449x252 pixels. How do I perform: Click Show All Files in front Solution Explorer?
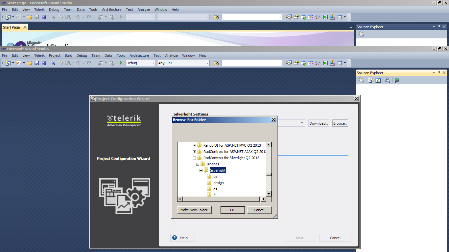point(371,80)
